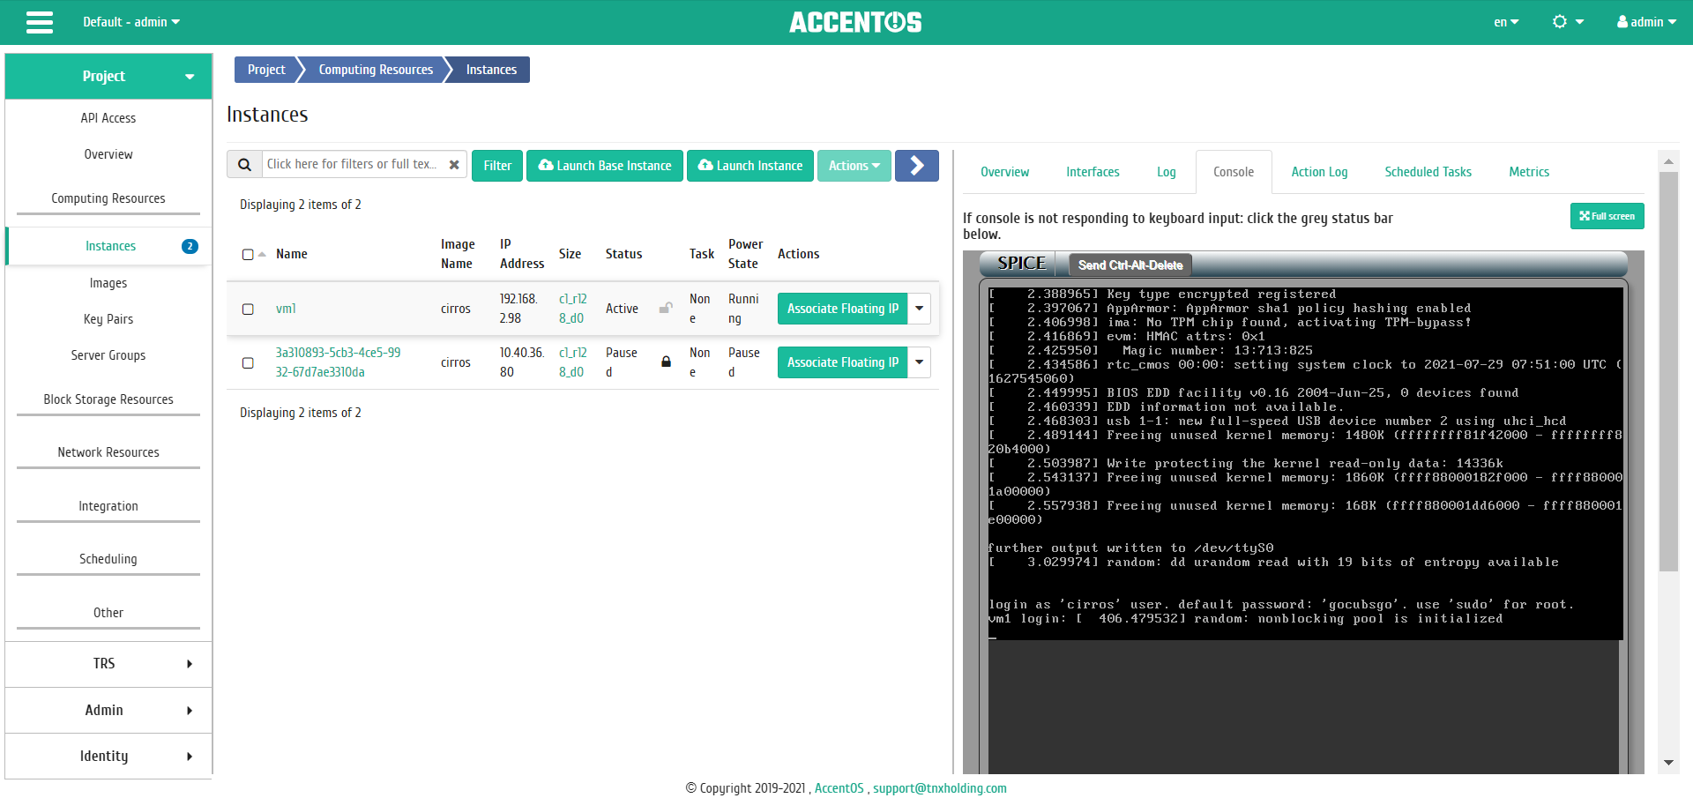Click Computing Resources breadcrumb
Image resolution: width=1693 pixels, height=798 pixels.
(x=376, y=70)
